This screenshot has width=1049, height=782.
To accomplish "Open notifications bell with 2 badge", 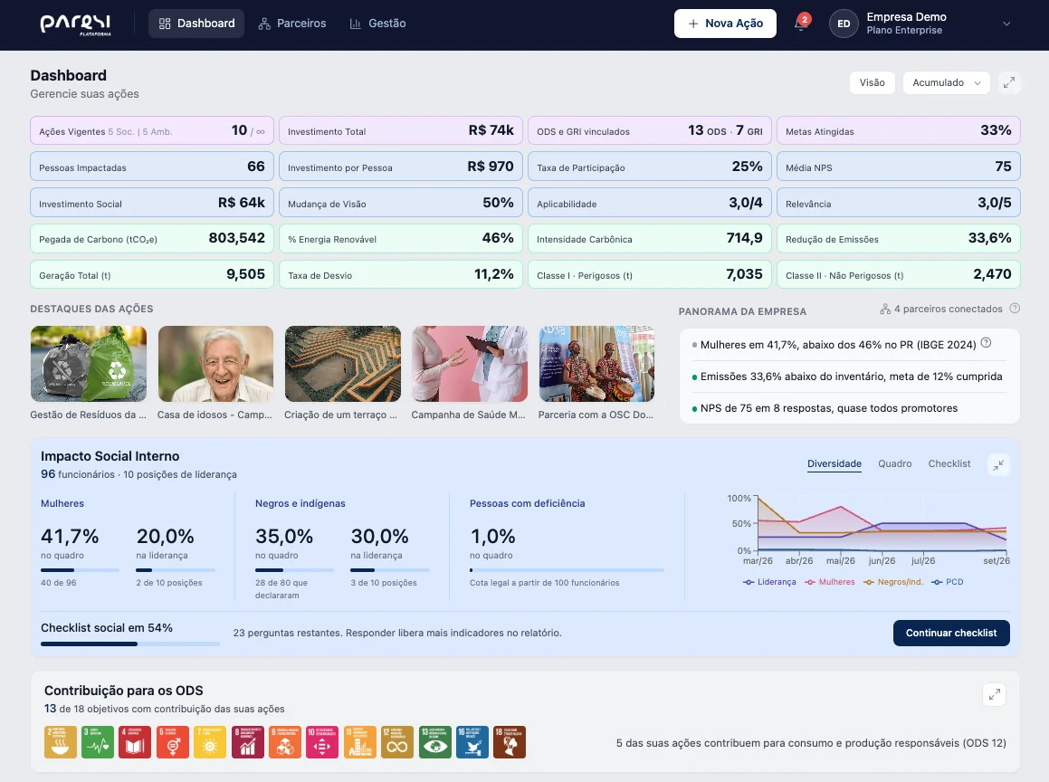I will (x=802, y=24).
